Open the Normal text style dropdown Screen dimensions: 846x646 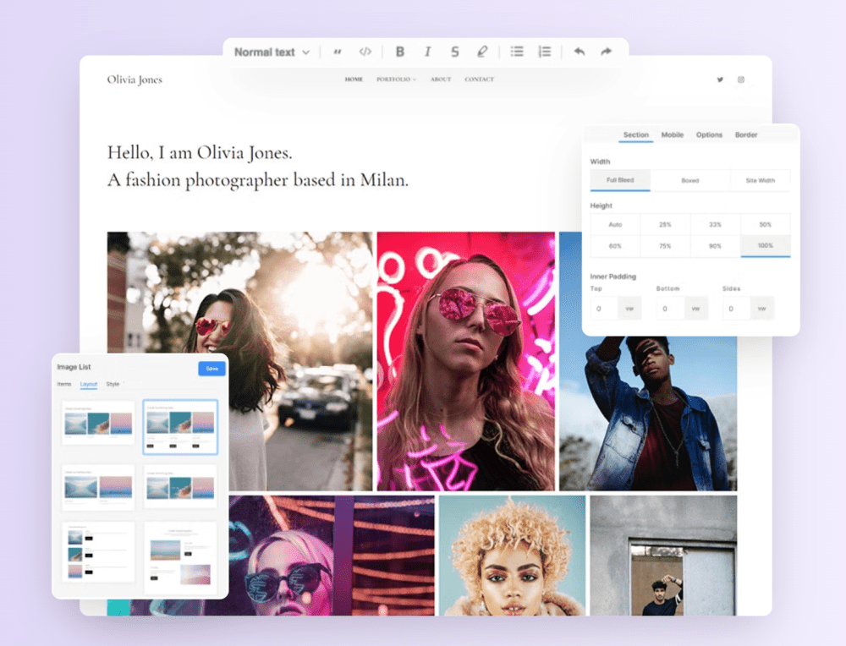click(x=272, y=52)
